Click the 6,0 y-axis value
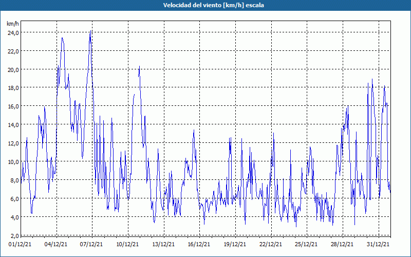 (x=14, y=199)
